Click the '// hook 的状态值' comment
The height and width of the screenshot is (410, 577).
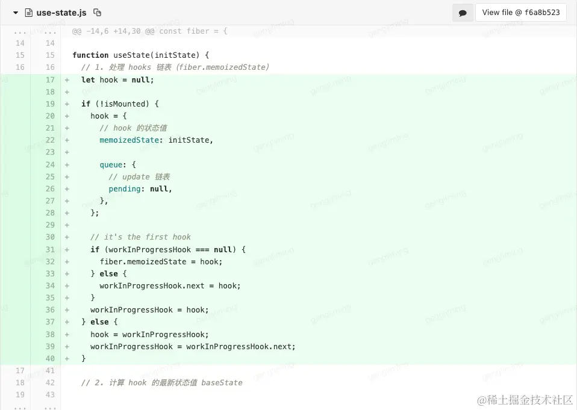[x=133, y=128]
